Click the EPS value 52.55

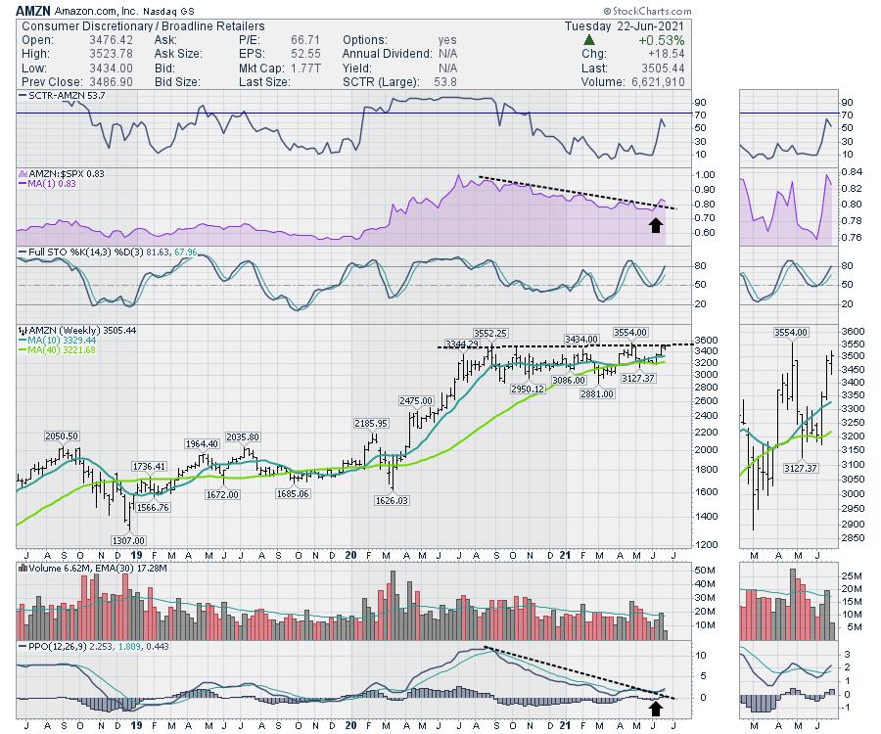point(305,54)
